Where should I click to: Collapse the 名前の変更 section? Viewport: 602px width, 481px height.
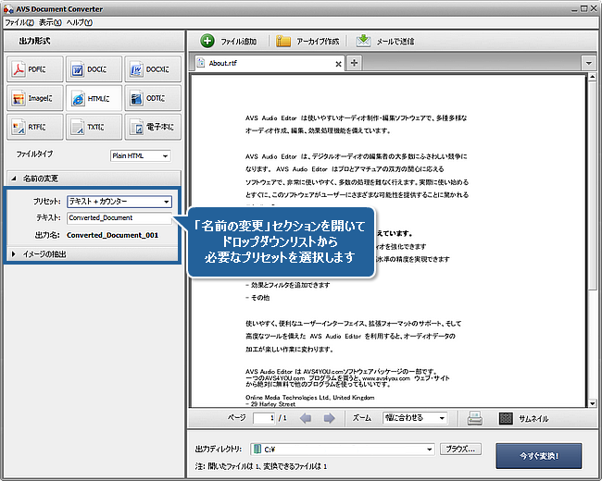94,179
